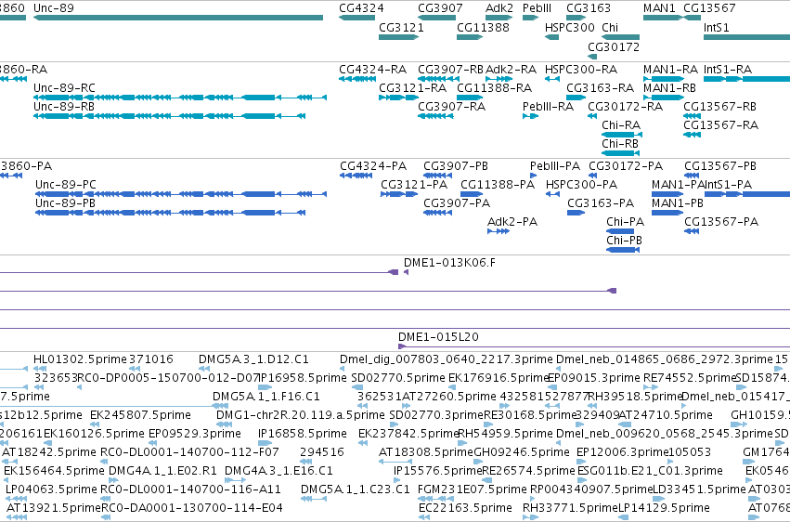This screenshot has width=790, height=522.
Task: Select the MAN1-RB transcript label
Action: [669, 87]
